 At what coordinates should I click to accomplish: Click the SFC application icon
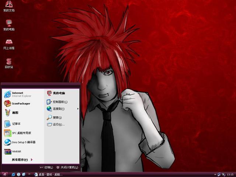tap(7, 133)
